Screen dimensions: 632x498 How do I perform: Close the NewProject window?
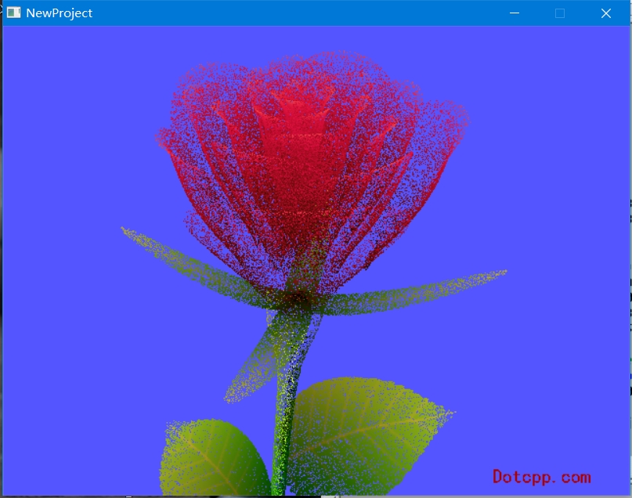[605, 13]
